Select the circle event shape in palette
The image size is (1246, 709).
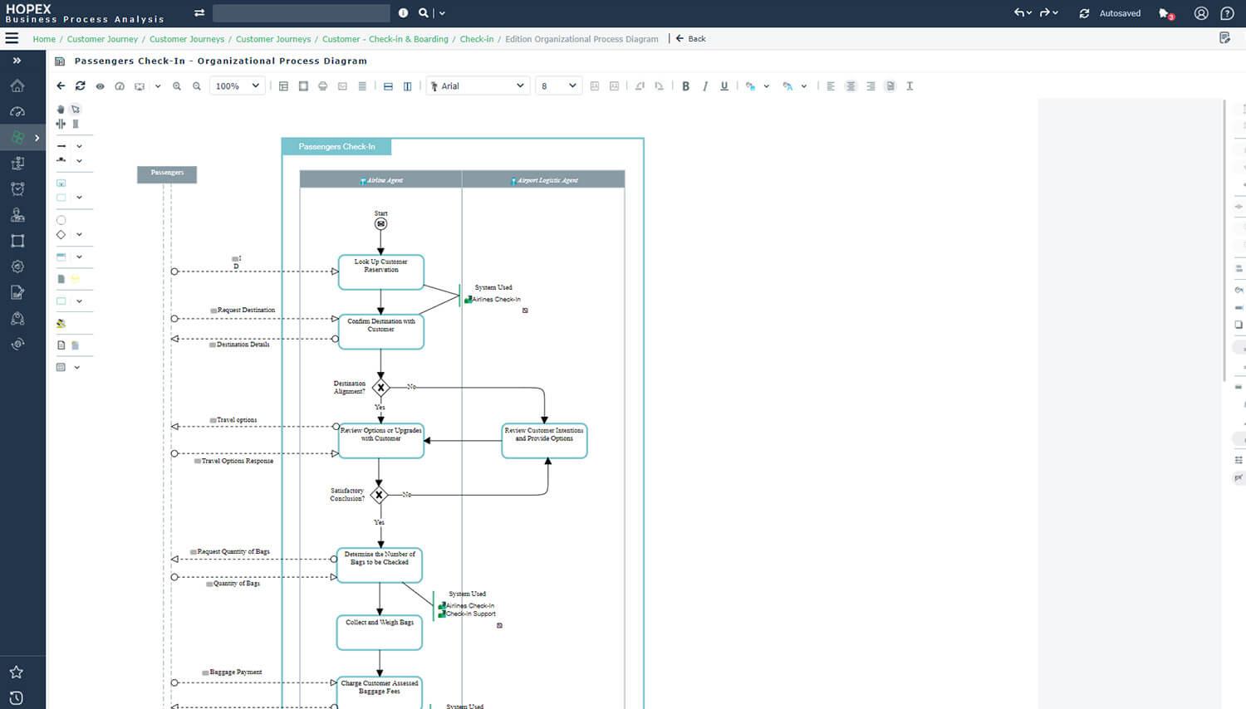pos(61,220)
